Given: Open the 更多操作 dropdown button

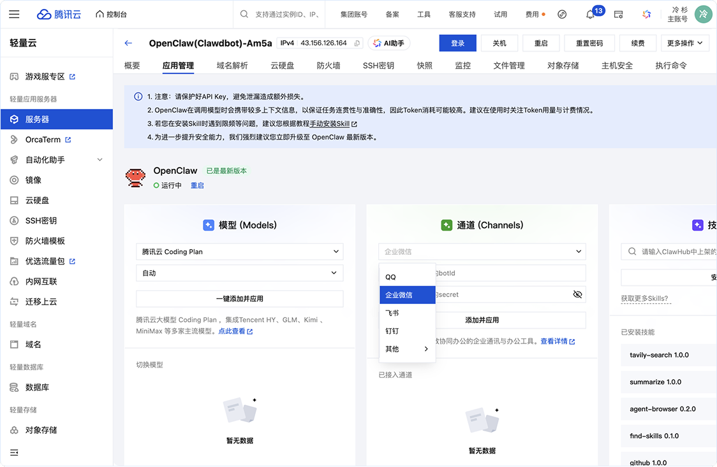Looking at the screenshot, I should pos(684,43).
